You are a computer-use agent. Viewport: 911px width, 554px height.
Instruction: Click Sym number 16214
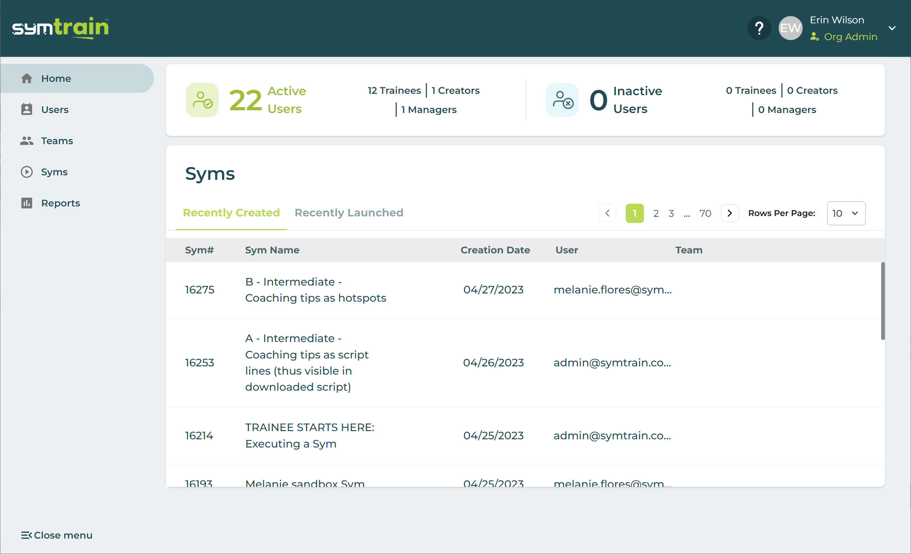[x=199, y=436]
